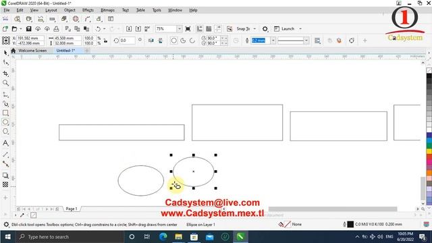Select the Polygon tool
Screen dimensions: 432x243
(x=5, y=132)
